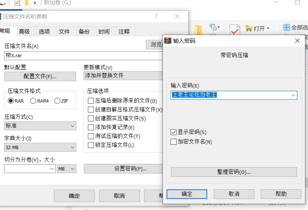The image size is (308, 210).
Task: Enable encrypt file names checkbox
Action: [174, 142]
